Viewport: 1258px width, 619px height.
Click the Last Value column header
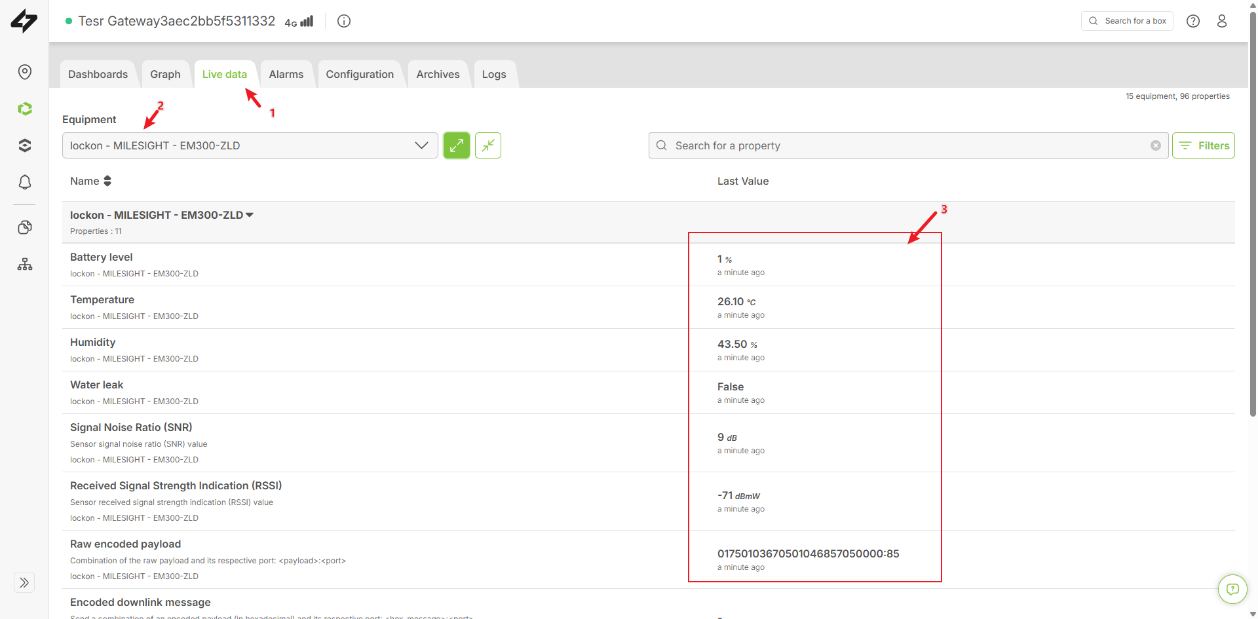743,181
